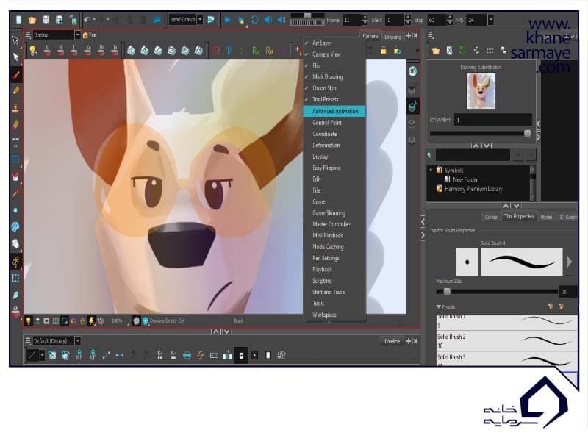Image resolution: width=588 pixels, height=441 pixels.
Task: Toggle the Art Layer toolbar menu item
Action: click(334, 43)
